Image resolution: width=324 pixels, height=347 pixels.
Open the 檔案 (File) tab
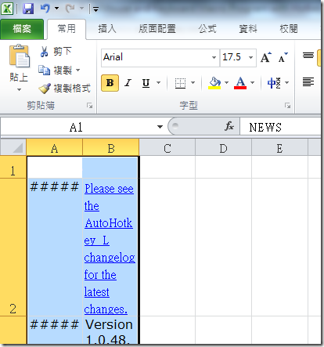22,29
